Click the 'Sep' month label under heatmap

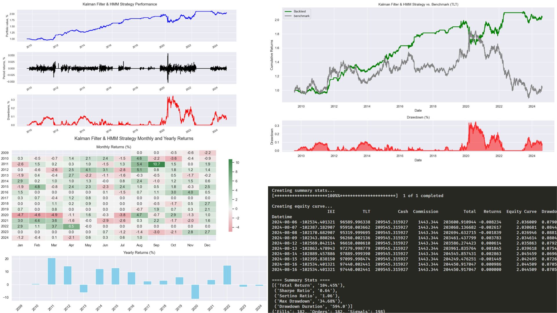(156, 245)
